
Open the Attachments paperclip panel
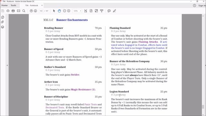pyautogui.click(x=3, y=22)
